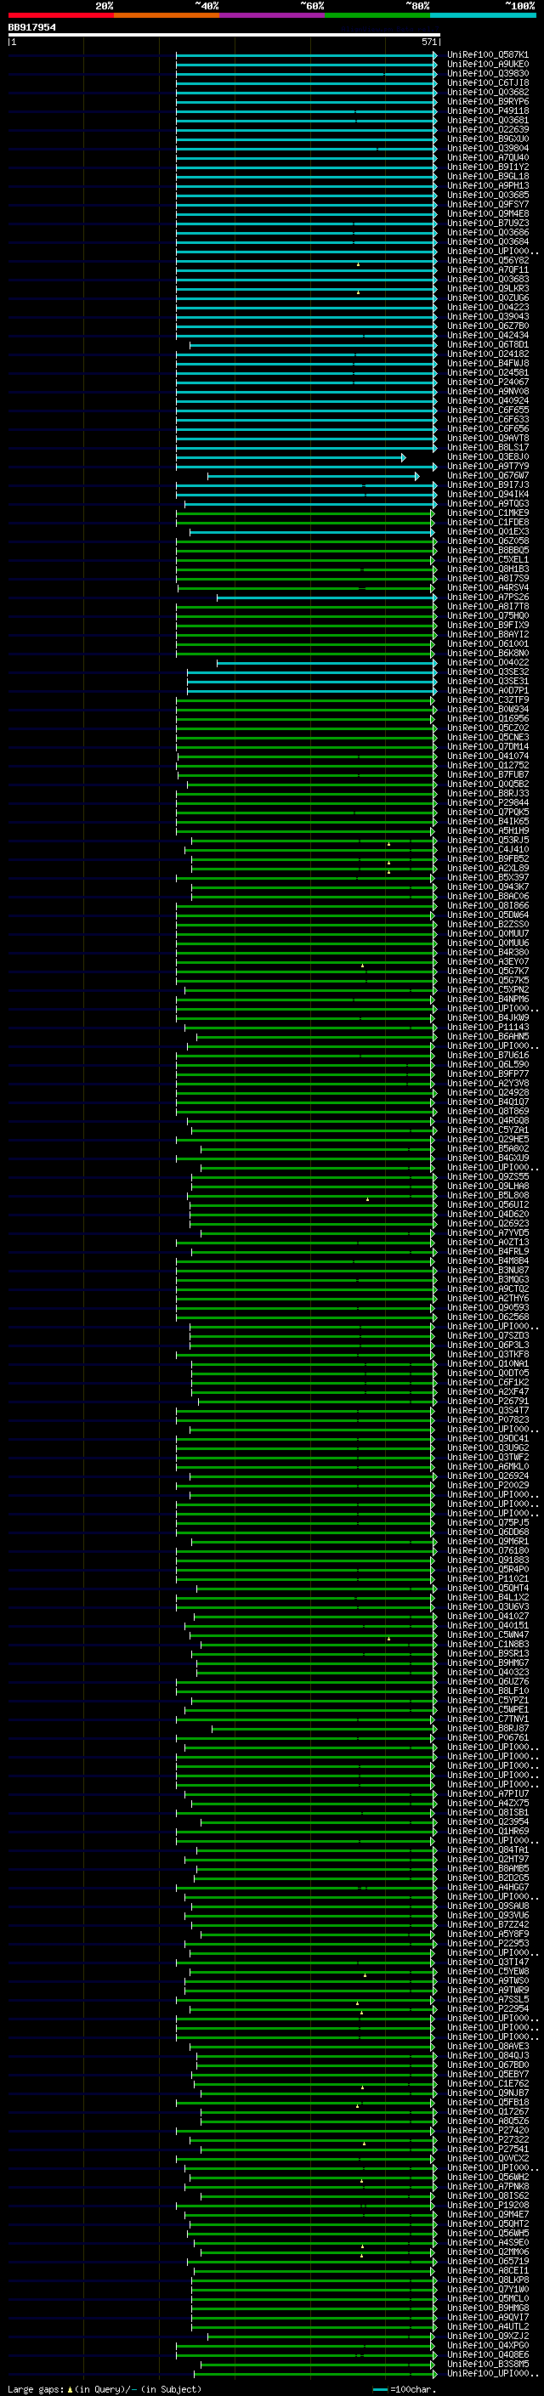Click UniRef100_A3EY07 hit name
Image resolution: width=544 pixels, height=2396 pixels.
coord(487,963)
